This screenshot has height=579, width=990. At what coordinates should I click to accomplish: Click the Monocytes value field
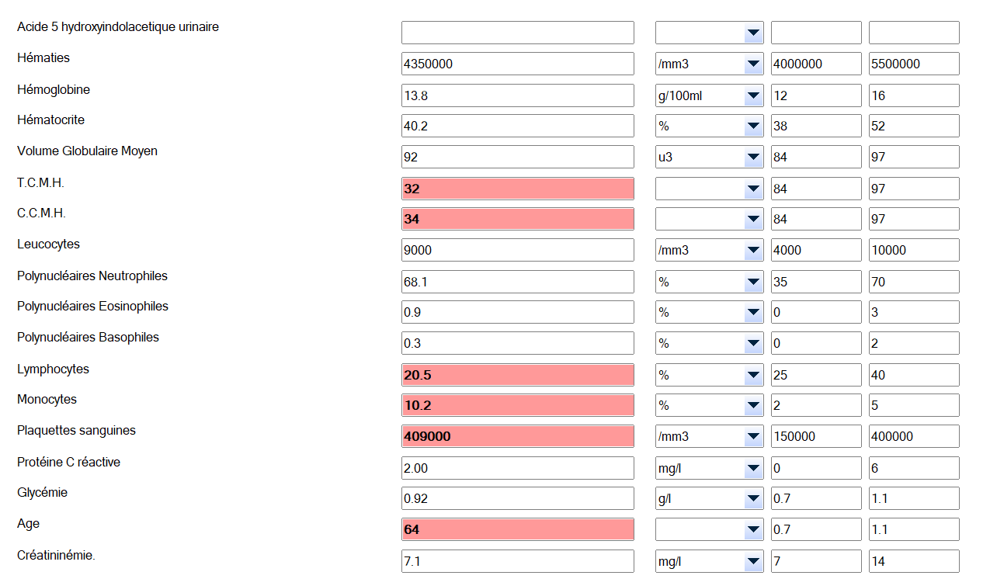[x=517, y=405]
